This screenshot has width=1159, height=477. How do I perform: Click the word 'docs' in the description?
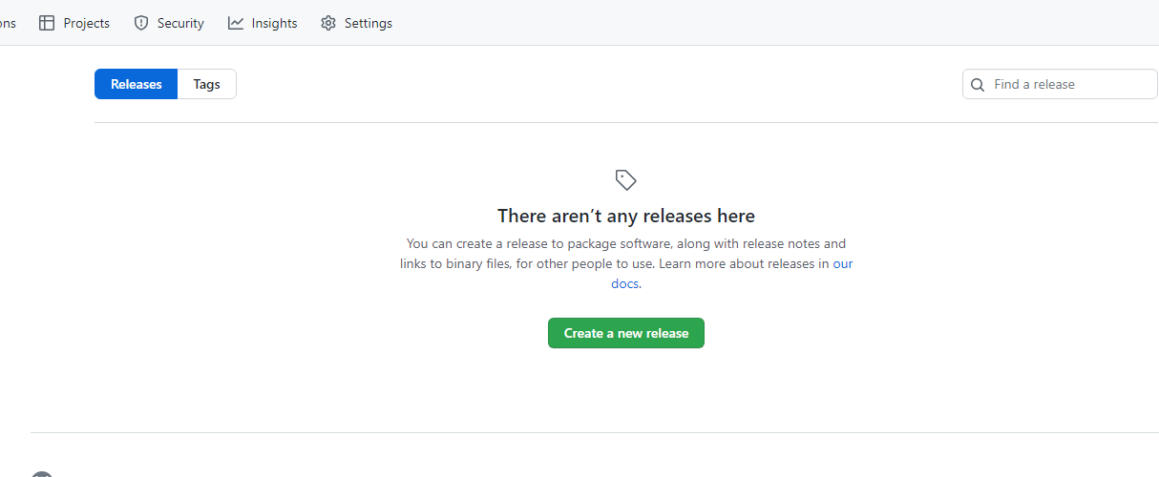[x=624, y=283]
